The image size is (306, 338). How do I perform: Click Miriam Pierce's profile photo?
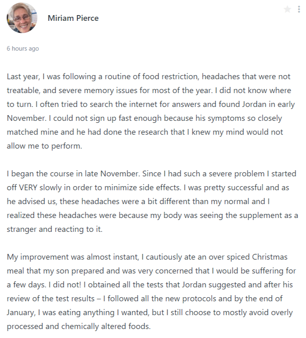pos(22,18)
